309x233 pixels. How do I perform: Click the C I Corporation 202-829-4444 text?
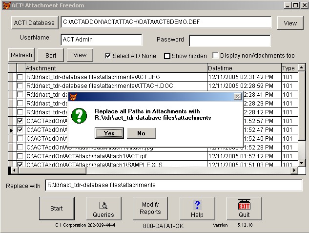click(85, 225)
